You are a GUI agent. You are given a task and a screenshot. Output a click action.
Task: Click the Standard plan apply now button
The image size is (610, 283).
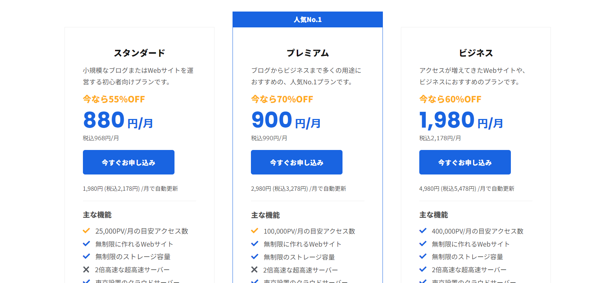tap(129, 162)
